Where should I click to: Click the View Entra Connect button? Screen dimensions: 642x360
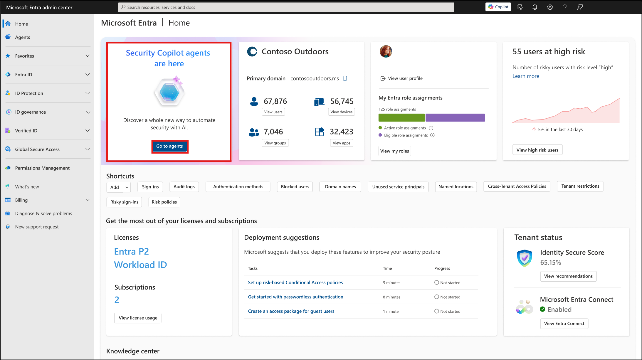coord(564,324)
